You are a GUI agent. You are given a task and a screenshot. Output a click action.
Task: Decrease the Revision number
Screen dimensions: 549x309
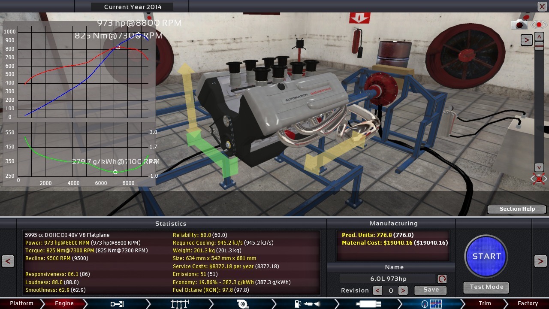(377, 291)
